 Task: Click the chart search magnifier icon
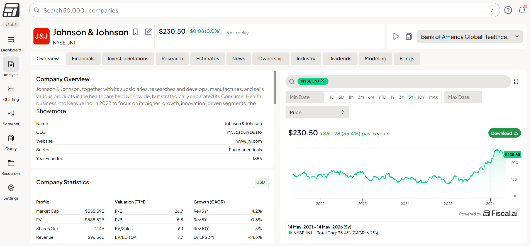click(x=292, y=81)
